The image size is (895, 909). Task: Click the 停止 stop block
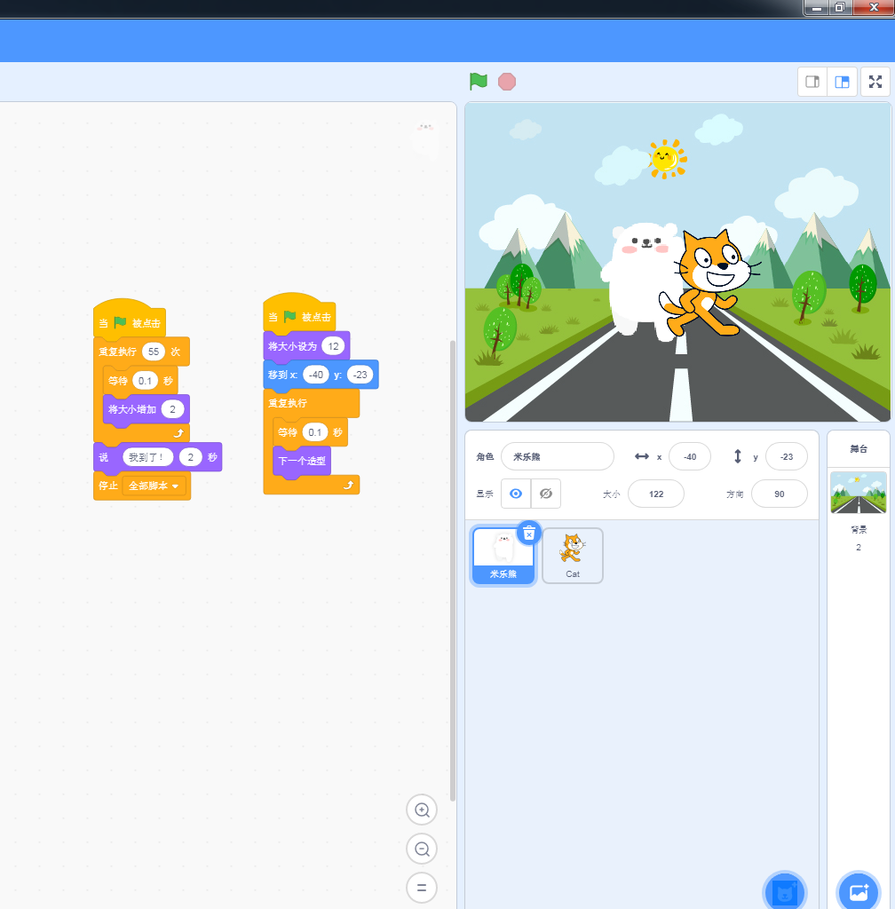pyautogui.click(x=108, y=486)
